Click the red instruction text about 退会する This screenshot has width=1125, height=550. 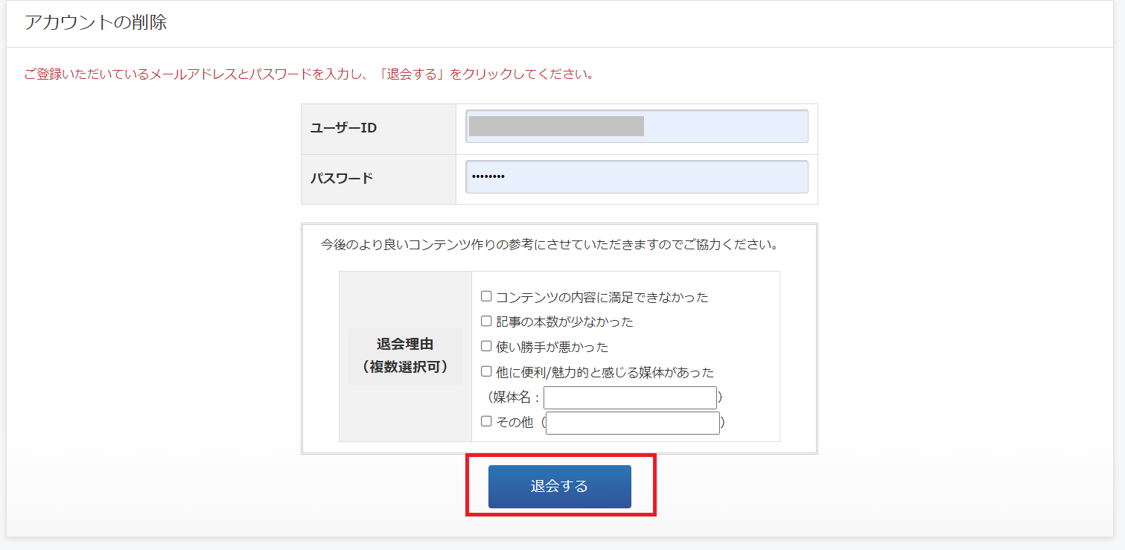point(308,74)
